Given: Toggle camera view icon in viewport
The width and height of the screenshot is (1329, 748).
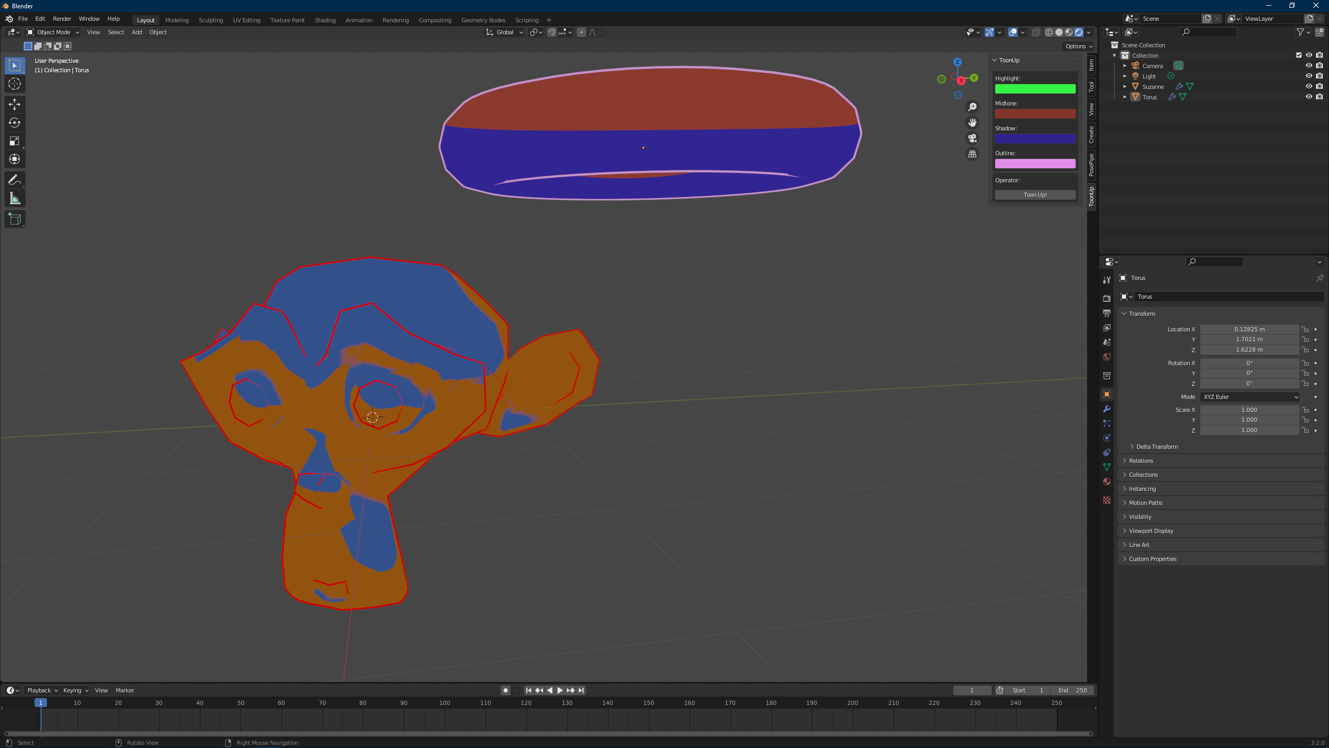Looking at the screenshot, I should click(972, 138).
